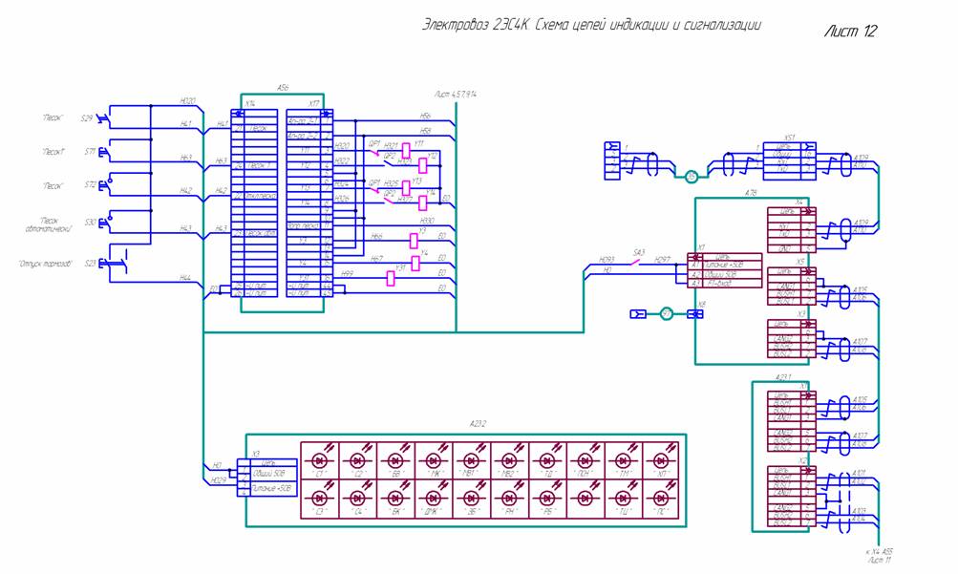The image size is (958, 574).
Task: Select the Y11 valve coil rectangle
Action: (x=406, y=151)
